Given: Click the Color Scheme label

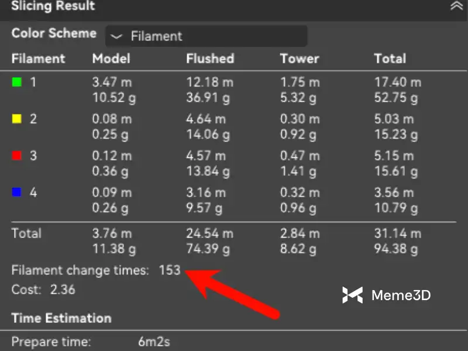Looking at the screenshot, I should click(x=54, y=33).
